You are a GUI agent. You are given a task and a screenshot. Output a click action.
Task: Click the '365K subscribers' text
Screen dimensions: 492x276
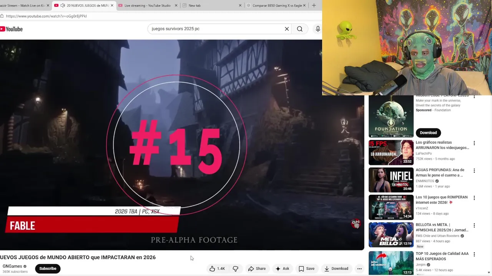(x=15, y=272)
